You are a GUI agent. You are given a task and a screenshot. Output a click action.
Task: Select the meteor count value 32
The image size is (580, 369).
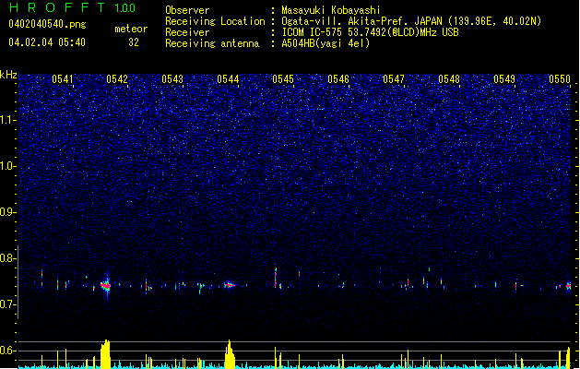(x=134, y=42)
